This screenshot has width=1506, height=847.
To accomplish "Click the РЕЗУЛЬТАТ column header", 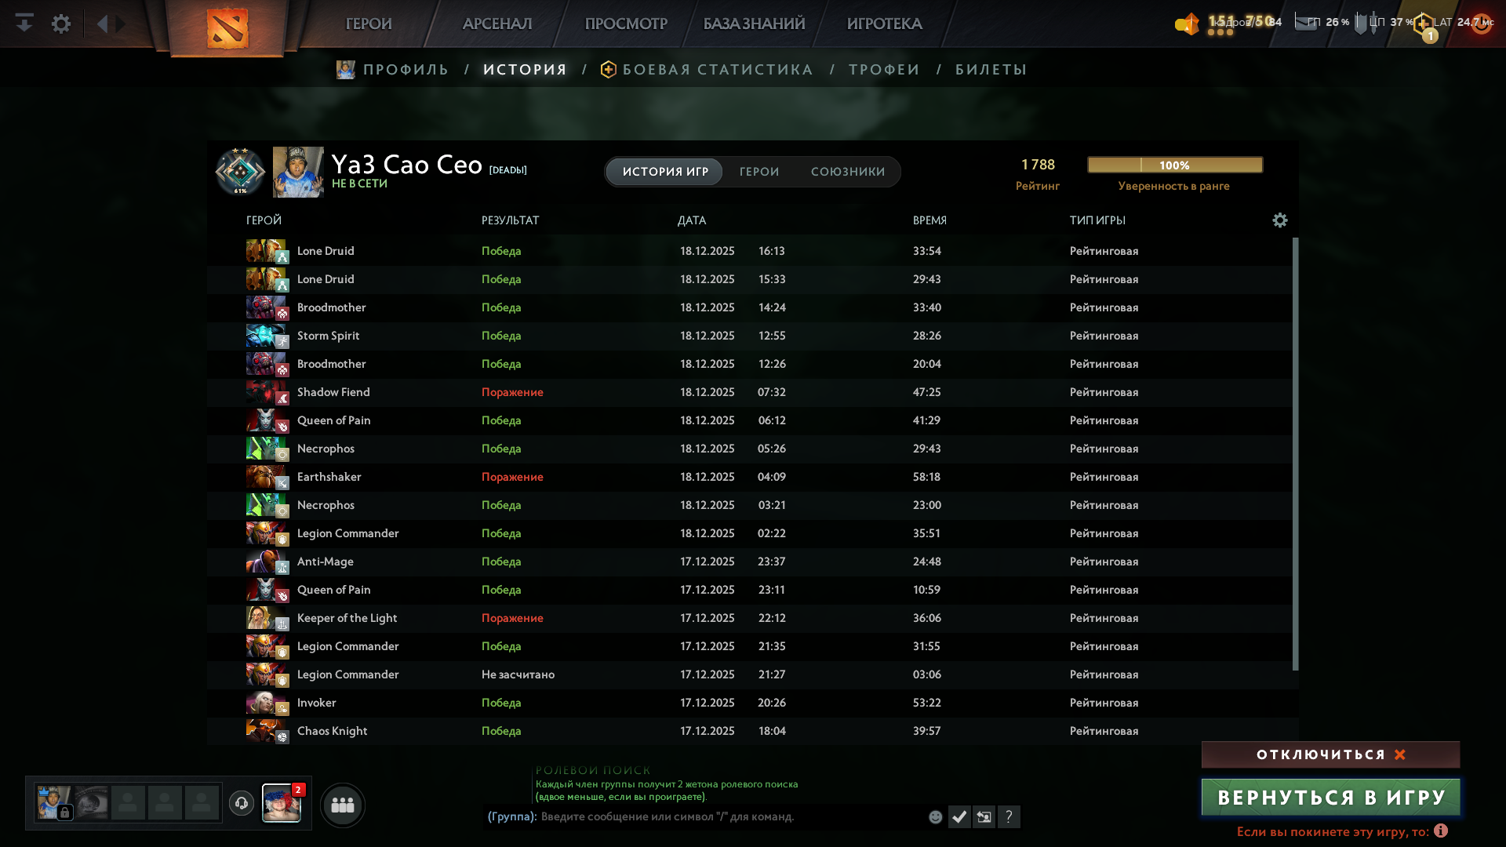I will point(510,220).
